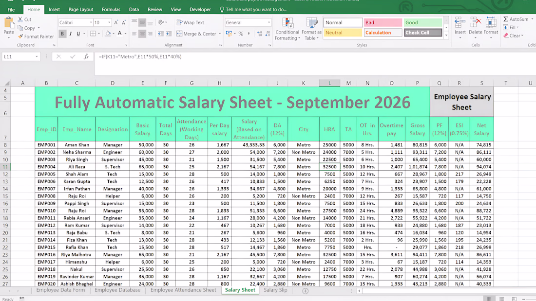Image resolution: width=536 pixels, height=301 pixels.
Task: Click the Insert Function fx icon
Action: point(86,57)
